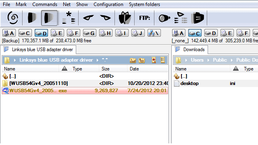Open the FTP connection button
This screenshot has height=145, width=258.
pos(144,18)
